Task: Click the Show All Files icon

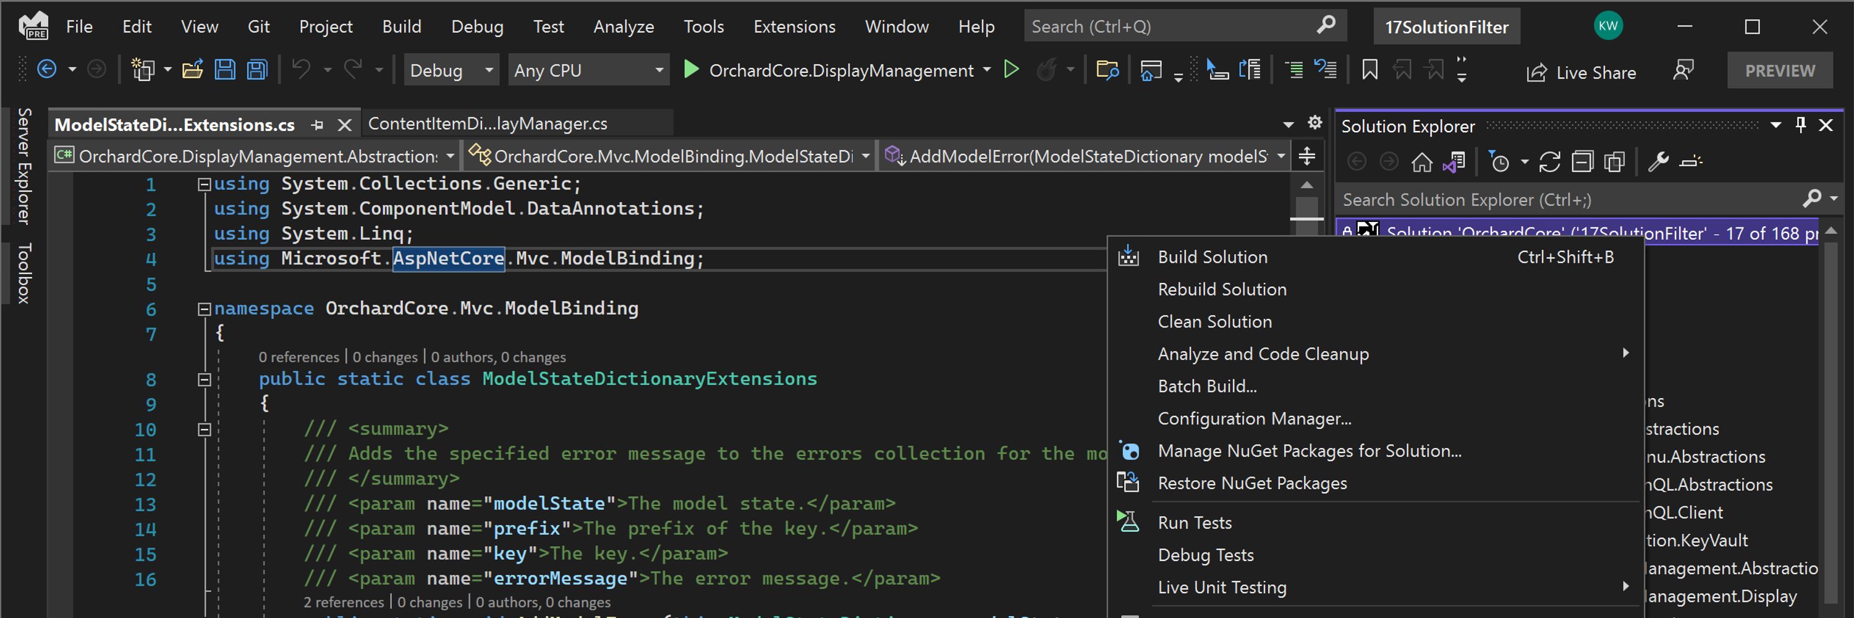Action: 1614,162
